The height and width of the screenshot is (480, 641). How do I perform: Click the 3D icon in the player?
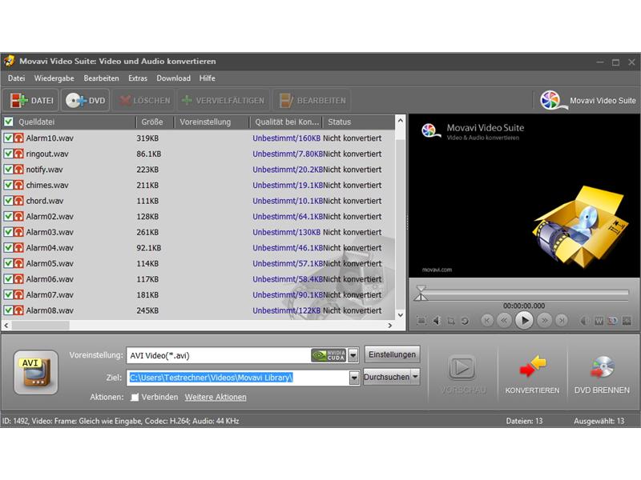[x=613, y=321]
